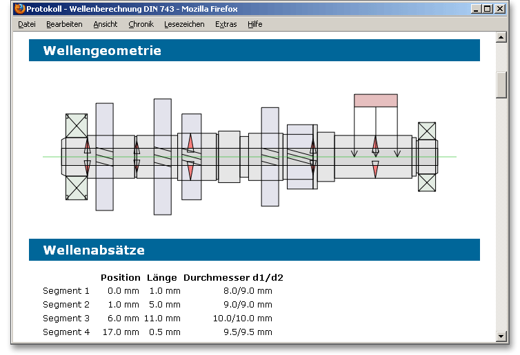Click the vertical scrollbar thumb
The image size is (520, 355).
point(501,84)
